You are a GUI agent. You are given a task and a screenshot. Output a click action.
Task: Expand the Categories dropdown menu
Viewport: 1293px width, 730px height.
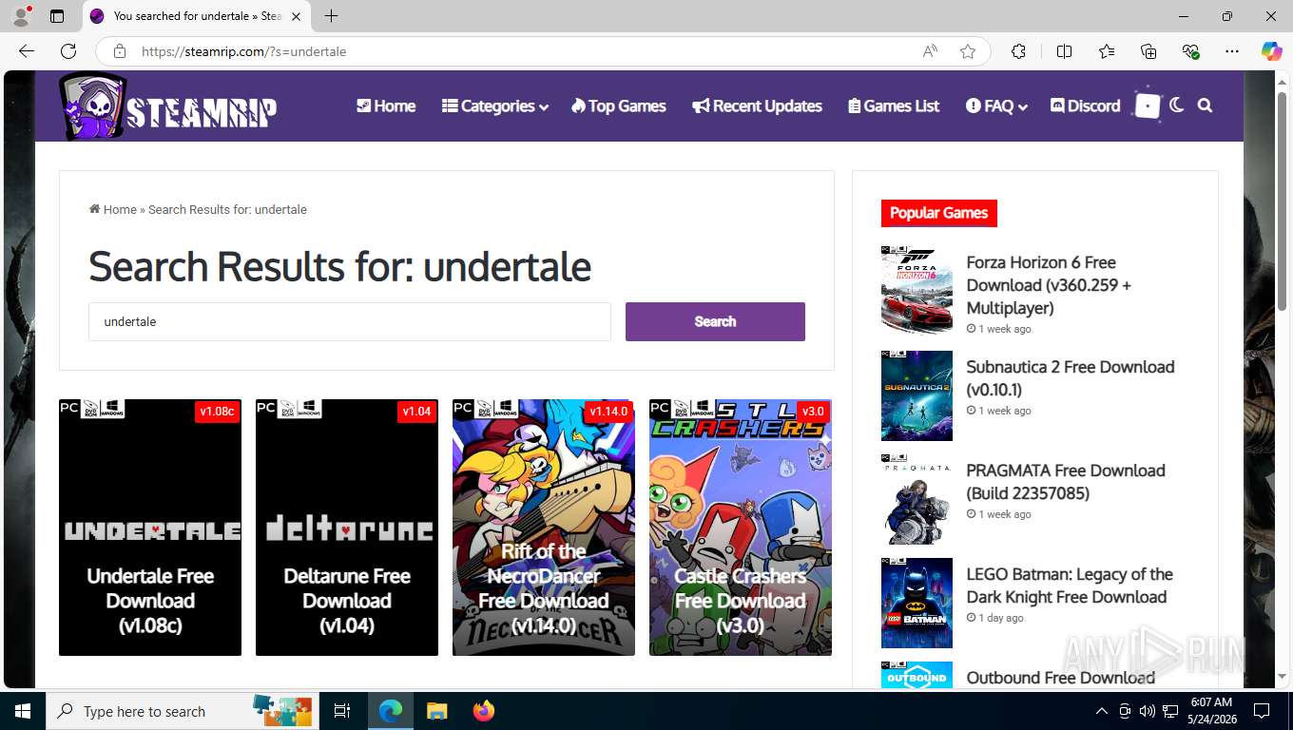(494, 106)
